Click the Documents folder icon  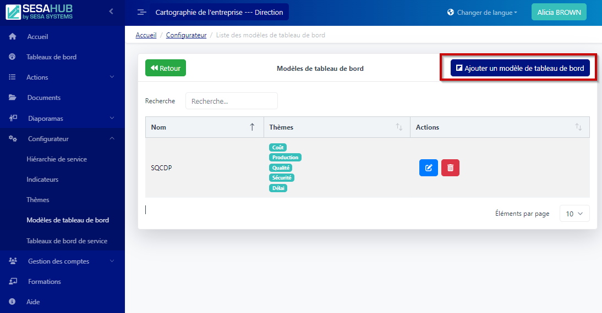12,97
